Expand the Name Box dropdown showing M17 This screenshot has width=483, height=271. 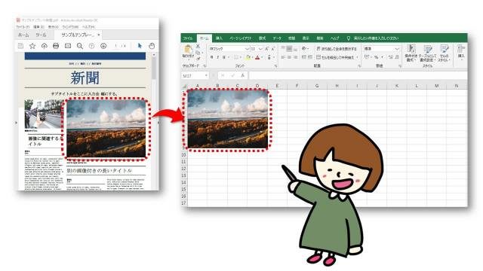206,75
